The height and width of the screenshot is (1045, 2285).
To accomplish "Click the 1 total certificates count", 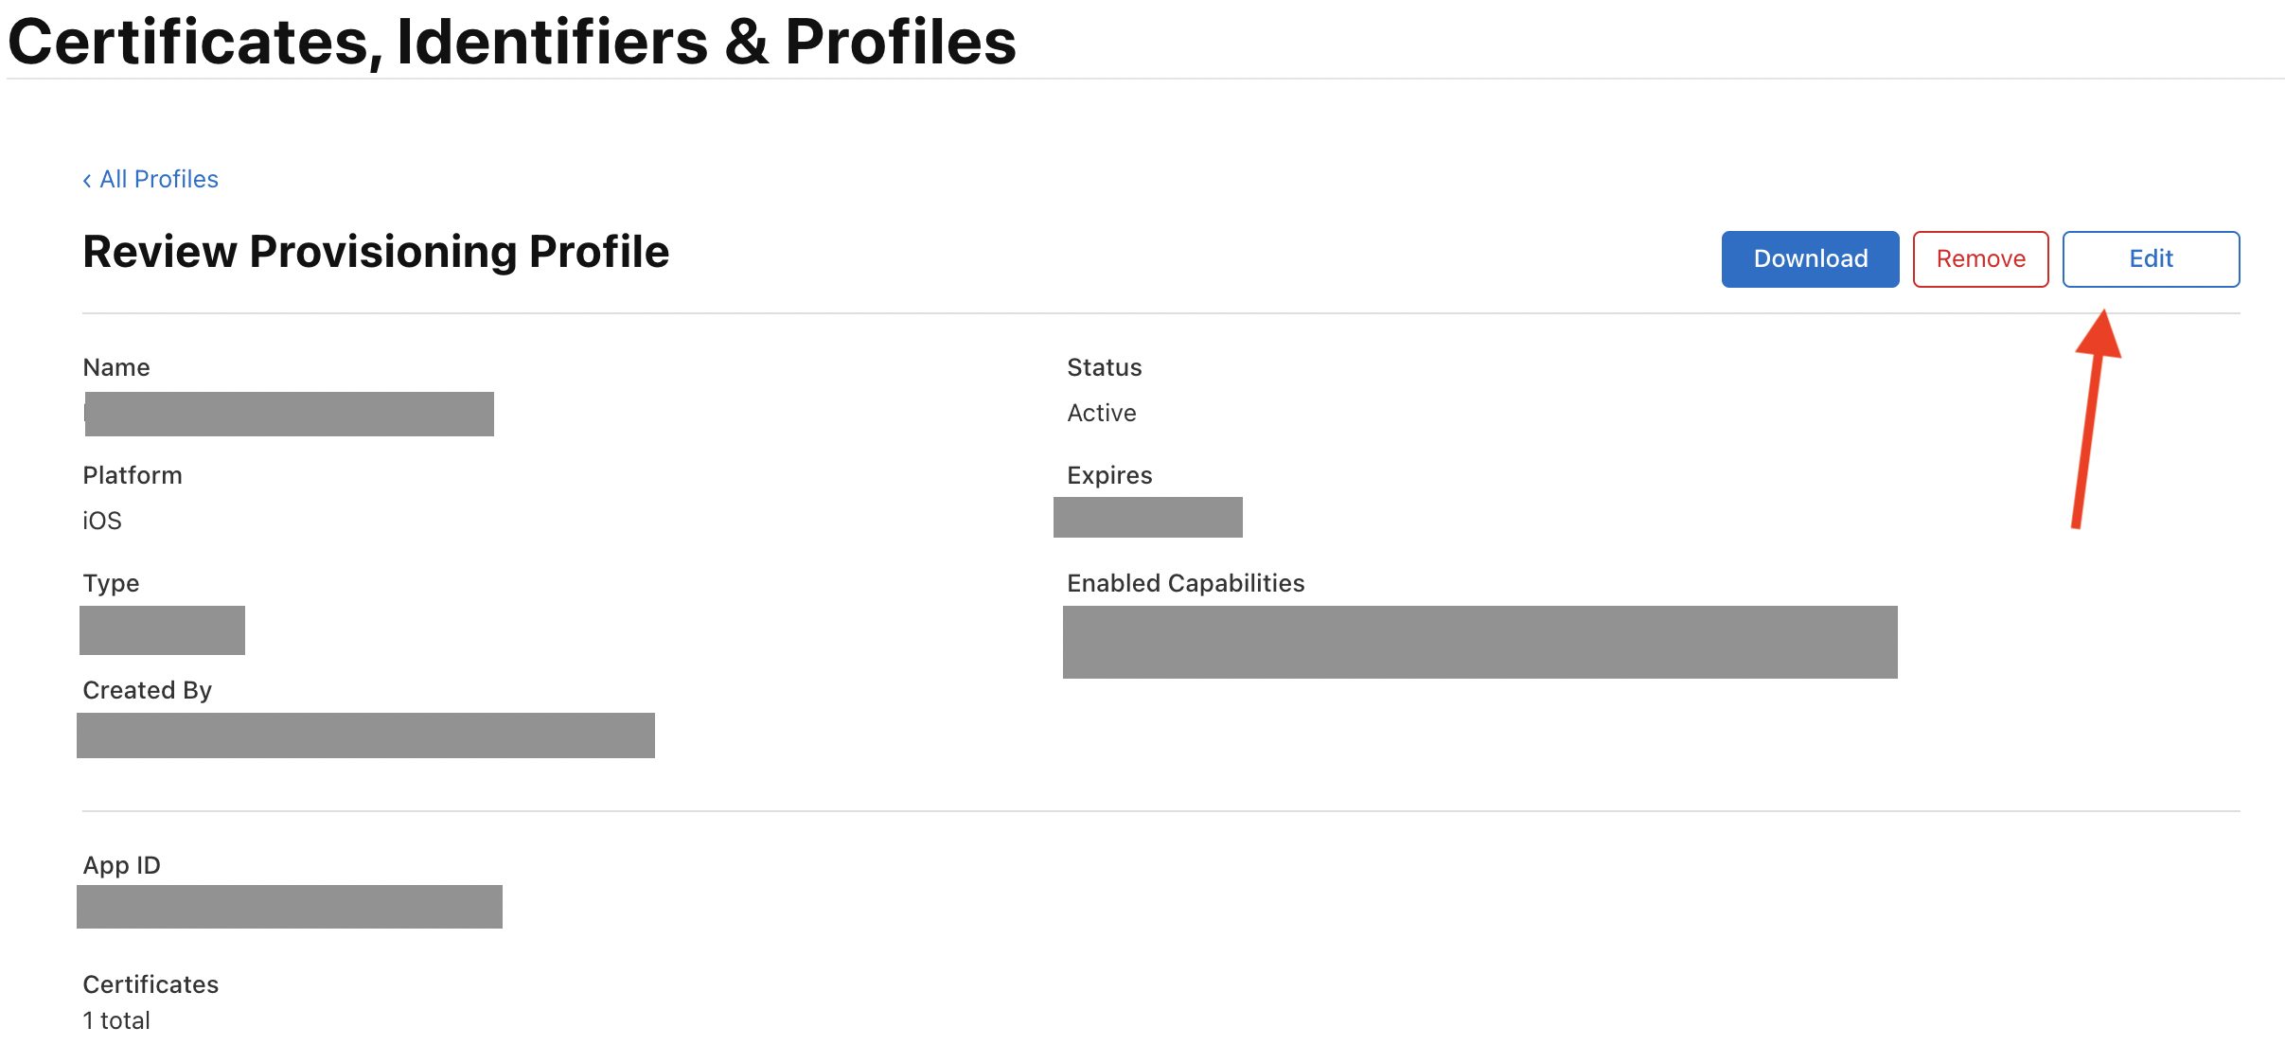I will (x=115, y=1019).
